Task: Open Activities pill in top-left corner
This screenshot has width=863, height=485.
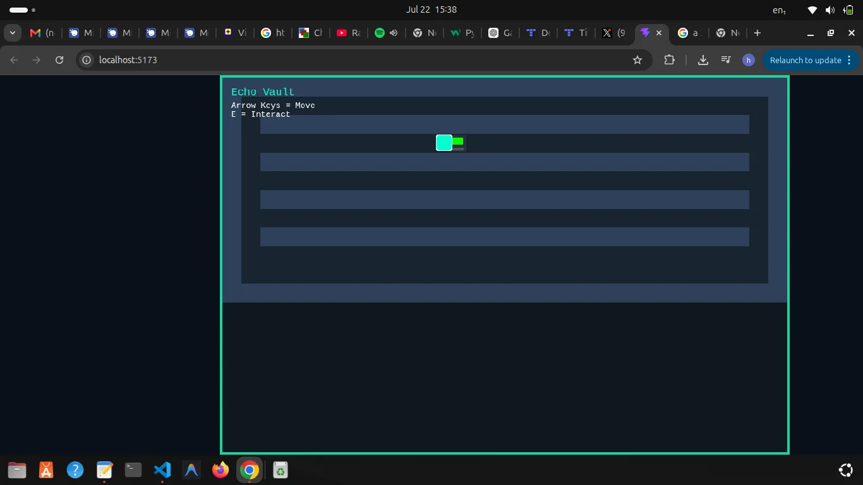Action: tap(23, 10)
